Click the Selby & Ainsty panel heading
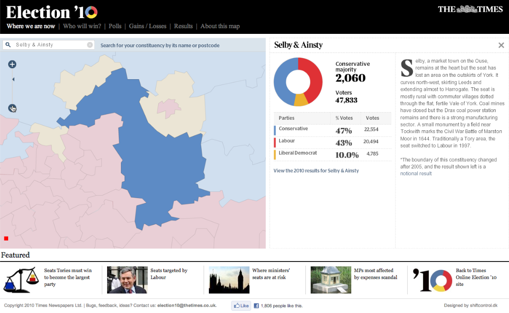Viewport: 509px width, 313px height. (x=298, y=45)
